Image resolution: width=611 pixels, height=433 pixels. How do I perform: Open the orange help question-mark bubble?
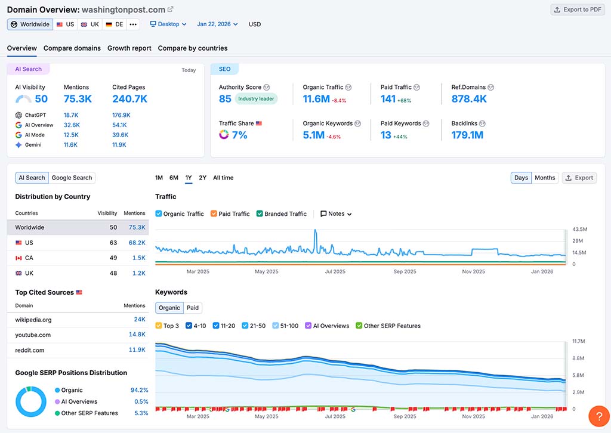[598, 416]
